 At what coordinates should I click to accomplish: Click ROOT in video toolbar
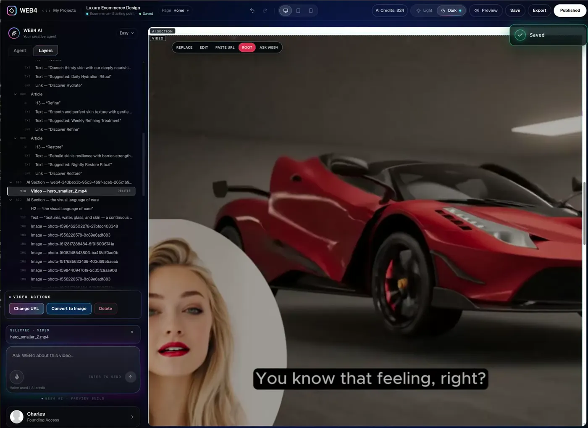247,48
